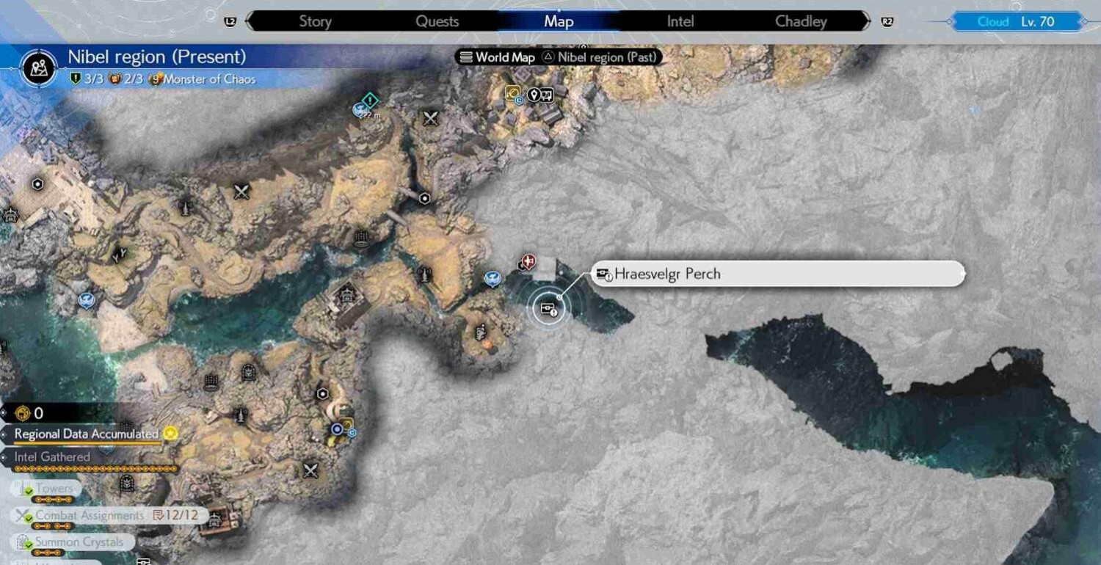1101x565 pixels.
Task: Open the World Map list
Action: [497, 57]
